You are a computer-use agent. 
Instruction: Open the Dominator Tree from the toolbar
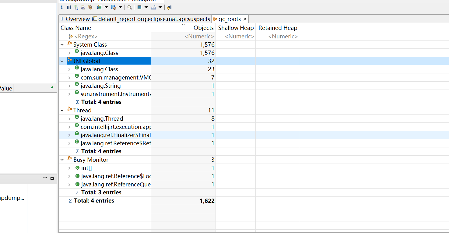pyautogui.click(x=76, y=7)
